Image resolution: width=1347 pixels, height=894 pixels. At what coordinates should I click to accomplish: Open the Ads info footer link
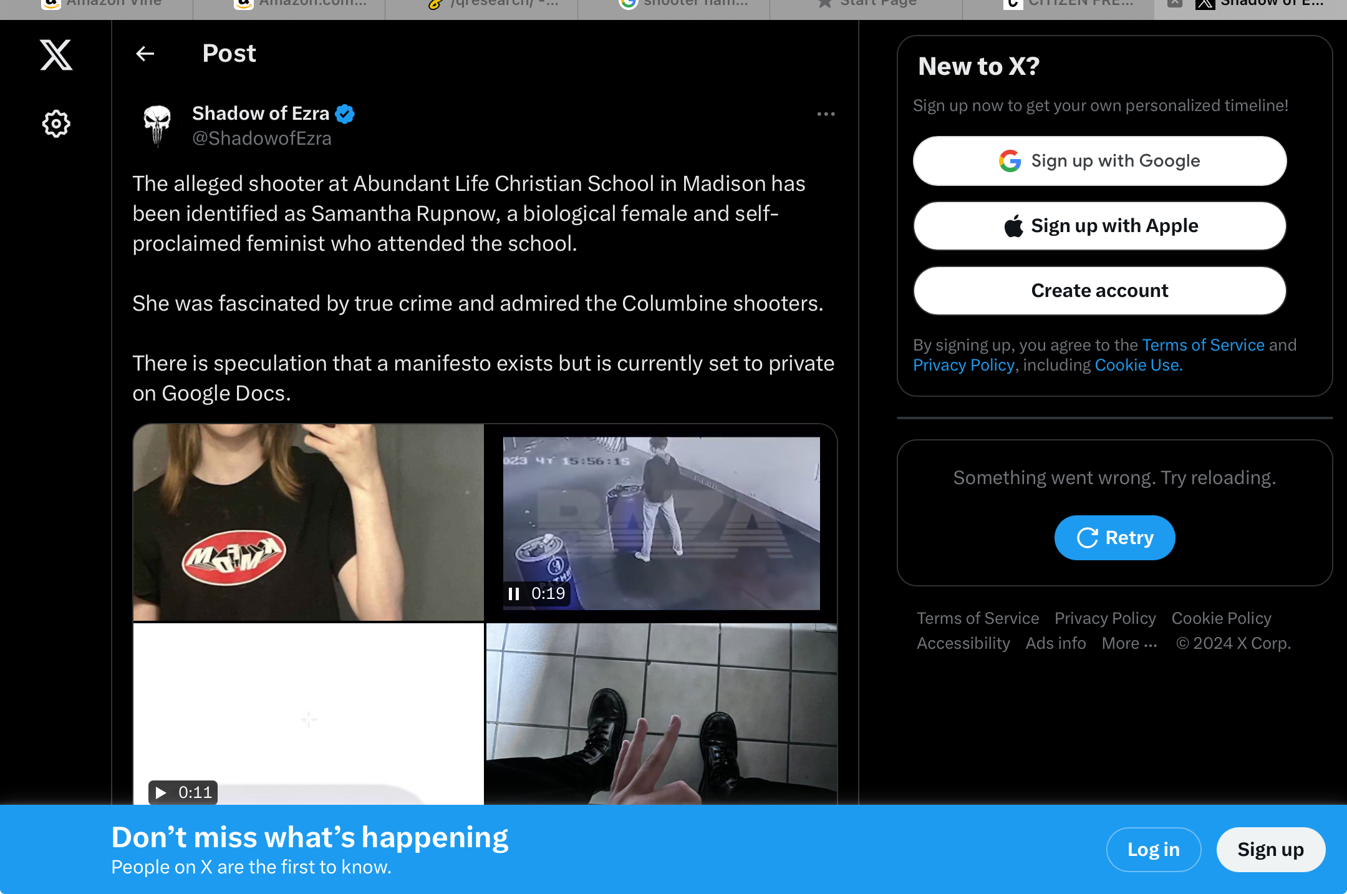[1056, 643]
